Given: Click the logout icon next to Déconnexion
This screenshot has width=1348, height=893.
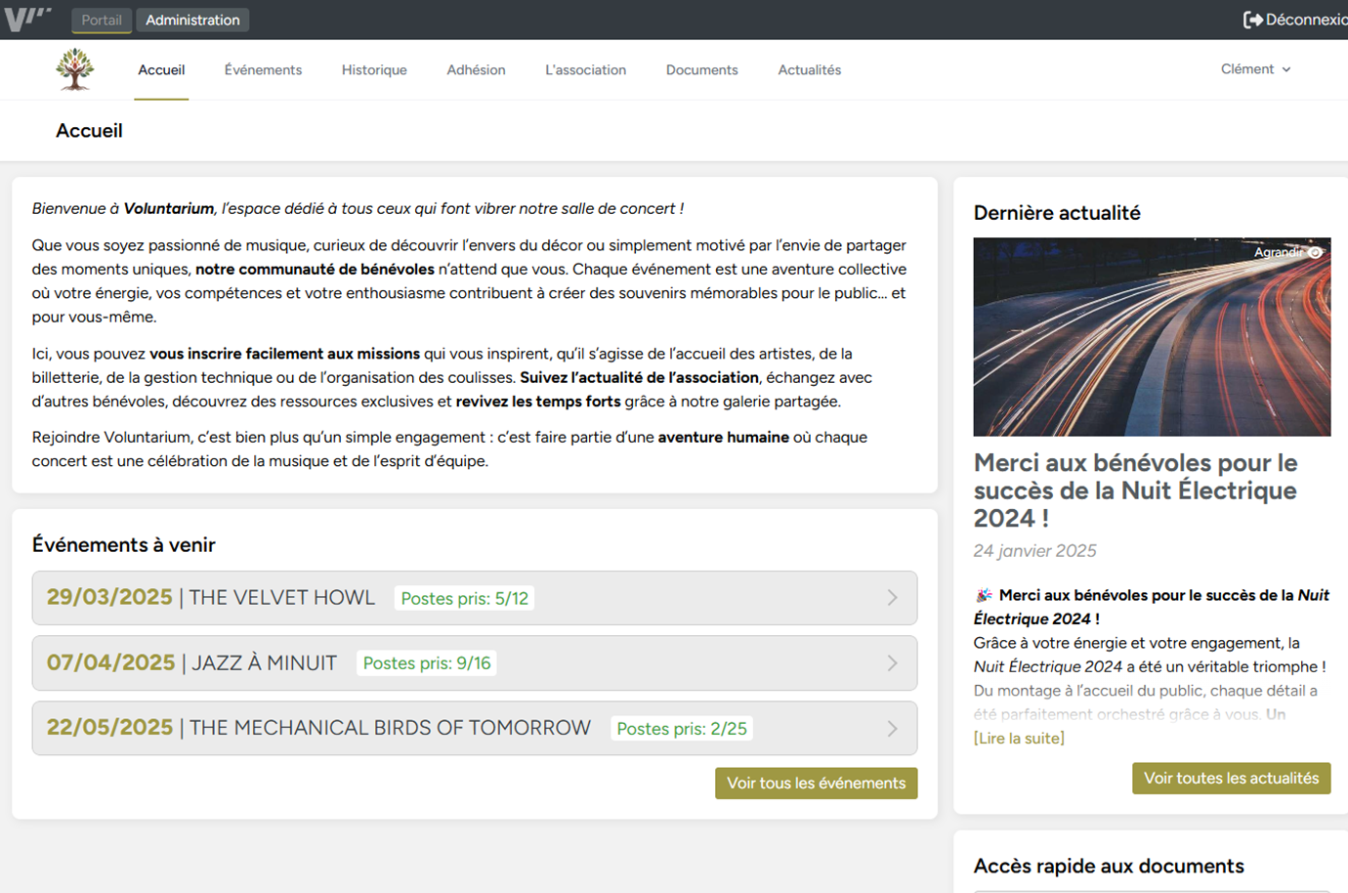Looking at the screenshot, I should pos(1251,18).
